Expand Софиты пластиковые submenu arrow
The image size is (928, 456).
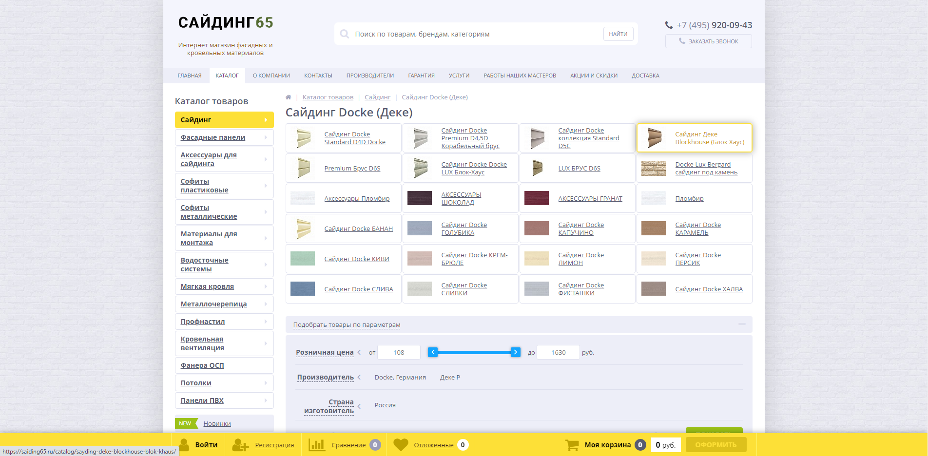click(266, 186)
